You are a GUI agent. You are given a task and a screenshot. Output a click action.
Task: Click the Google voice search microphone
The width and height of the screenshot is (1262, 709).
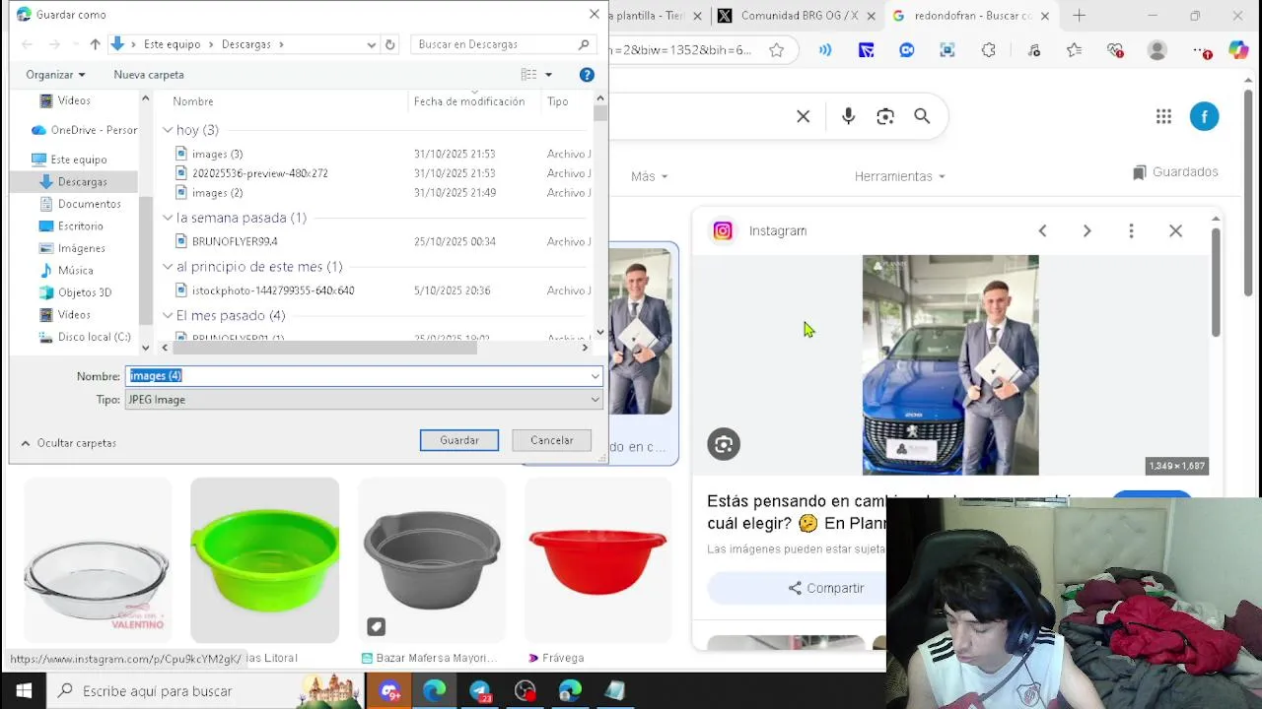coord(848,116)
